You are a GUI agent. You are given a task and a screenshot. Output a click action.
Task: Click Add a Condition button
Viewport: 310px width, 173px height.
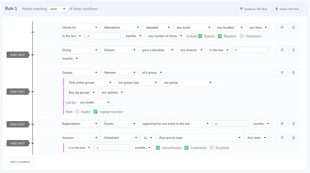click(20, 162)
